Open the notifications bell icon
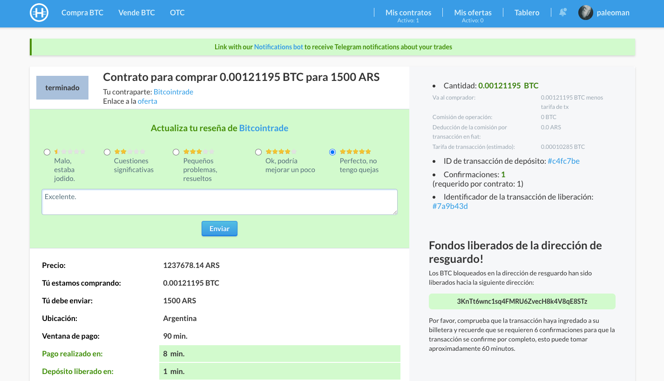The height and width of the screenshot is (381, 664). pyautogui.click(x=562, y=13)
